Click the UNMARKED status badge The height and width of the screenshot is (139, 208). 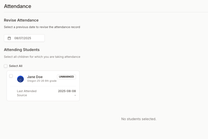click(x=66, y=77)
